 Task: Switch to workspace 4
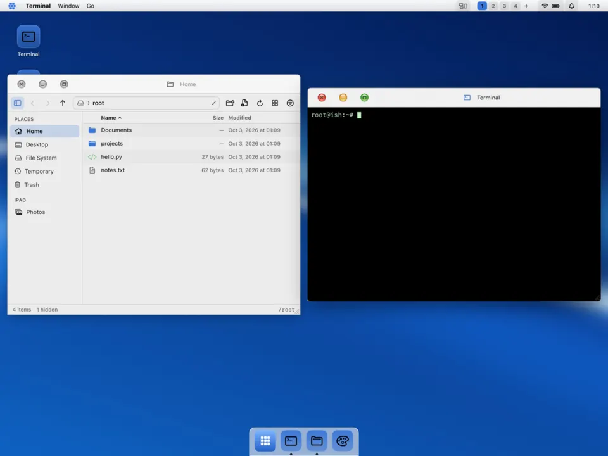516,6
